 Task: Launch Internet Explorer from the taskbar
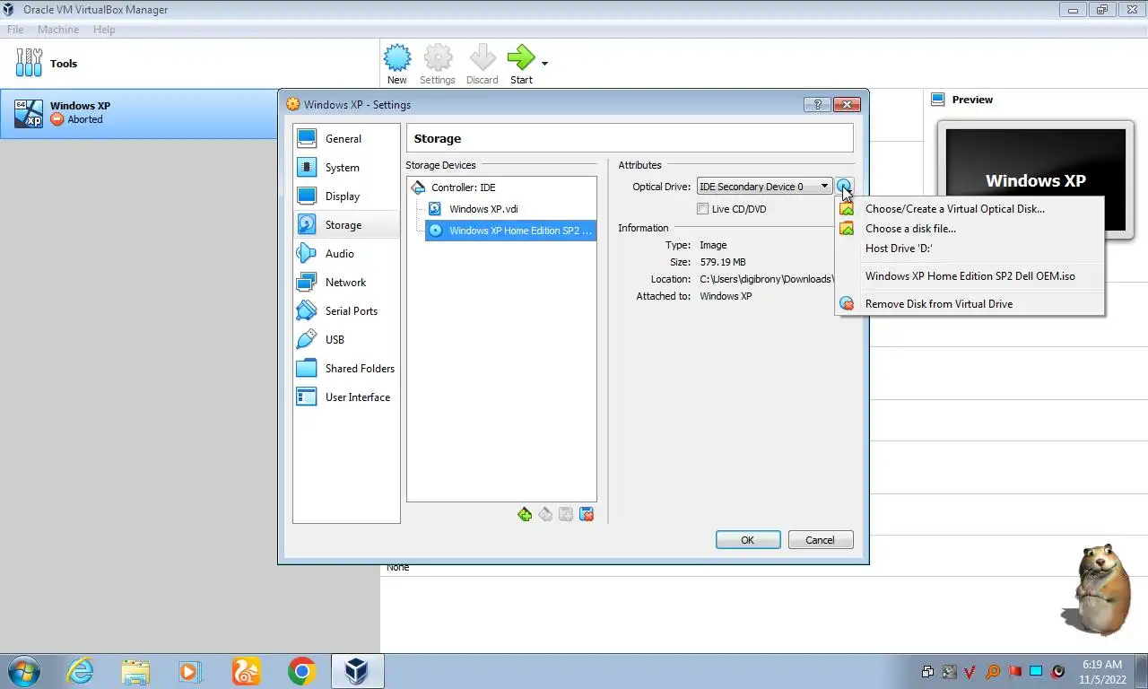(x=81, y=671)
